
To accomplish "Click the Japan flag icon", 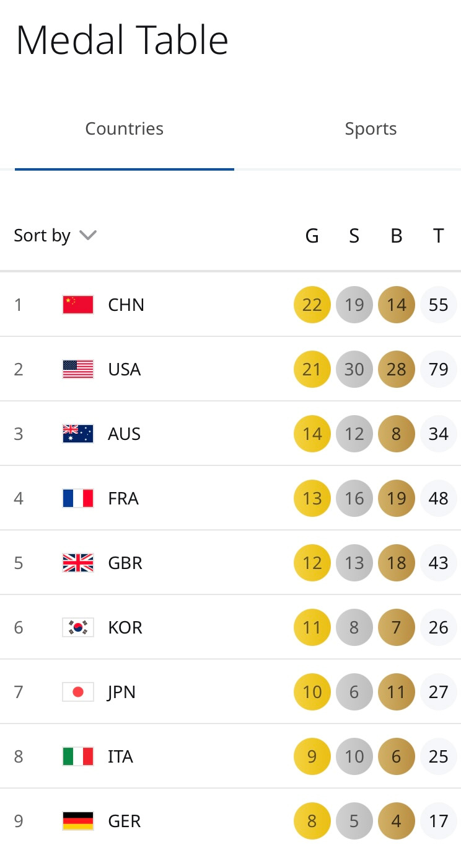I will click(x=78, y=692).
